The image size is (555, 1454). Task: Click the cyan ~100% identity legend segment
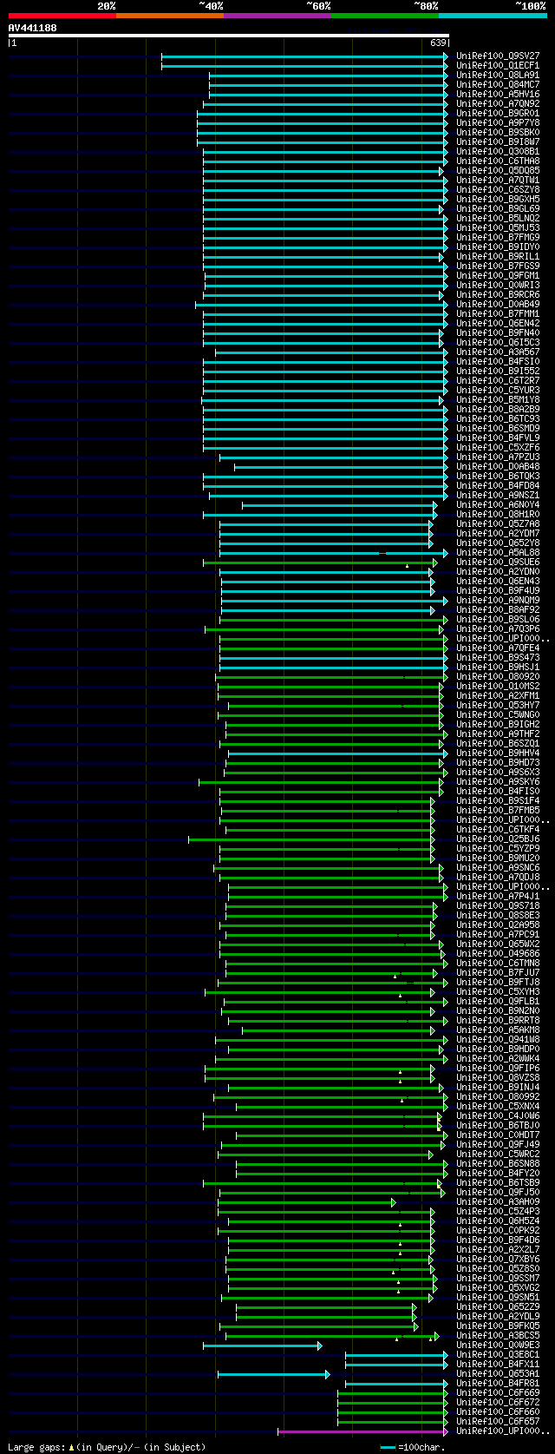pos(492,16)
